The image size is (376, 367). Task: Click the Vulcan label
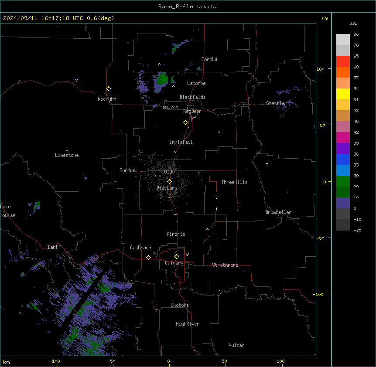coord(236,345)
